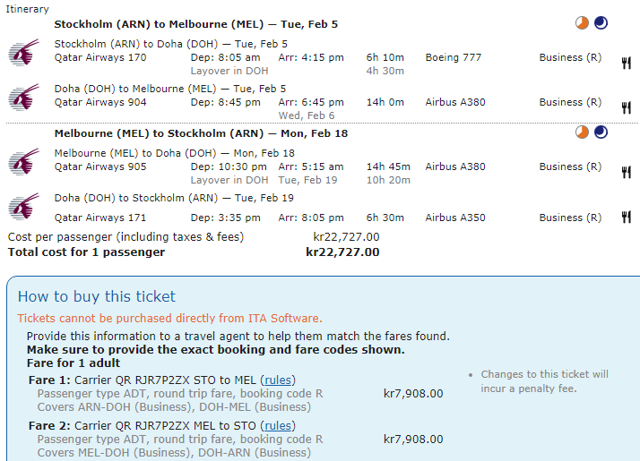Image resolution: width=640 pixels, height=461 pixels.
Task: Click total cost amount kr22,727.00
Action: [342, 252]
